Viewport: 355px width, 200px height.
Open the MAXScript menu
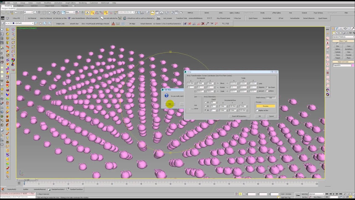click(x=105, y=3)
